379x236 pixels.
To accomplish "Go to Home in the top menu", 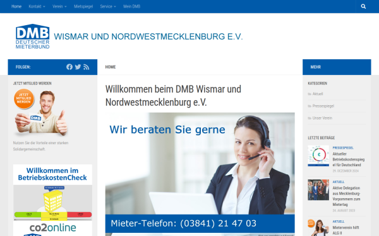I will [x=16, y=6].
